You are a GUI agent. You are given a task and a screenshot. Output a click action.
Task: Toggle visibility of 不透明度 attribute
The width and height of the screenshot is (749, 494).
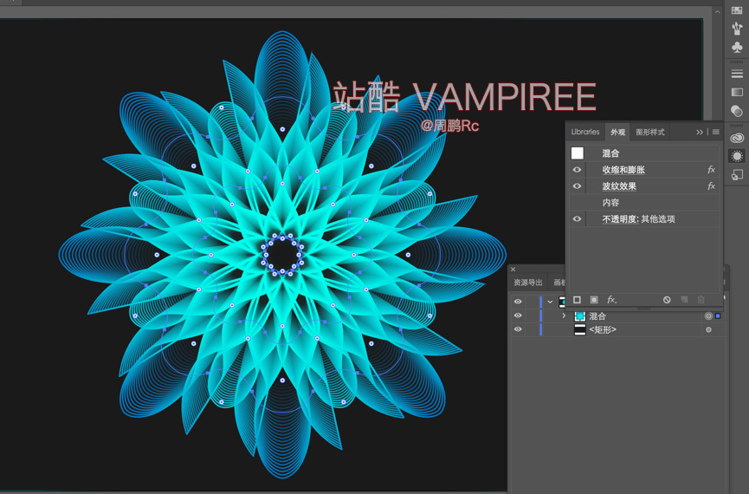point(577,218)
